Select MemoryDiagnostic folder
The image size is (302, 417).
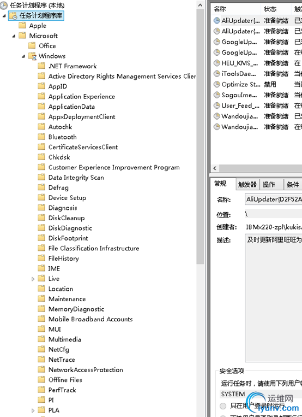76,309
